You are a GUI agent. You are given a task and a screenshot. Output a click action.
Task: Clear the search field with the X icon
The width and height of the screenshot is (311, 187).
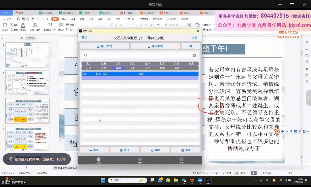pyautogui.click(x=194, y=56)
